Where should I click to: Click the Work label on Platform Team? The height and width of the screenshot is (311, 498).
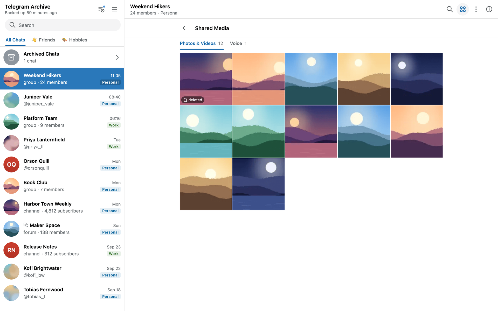click(x=114, y=125)
